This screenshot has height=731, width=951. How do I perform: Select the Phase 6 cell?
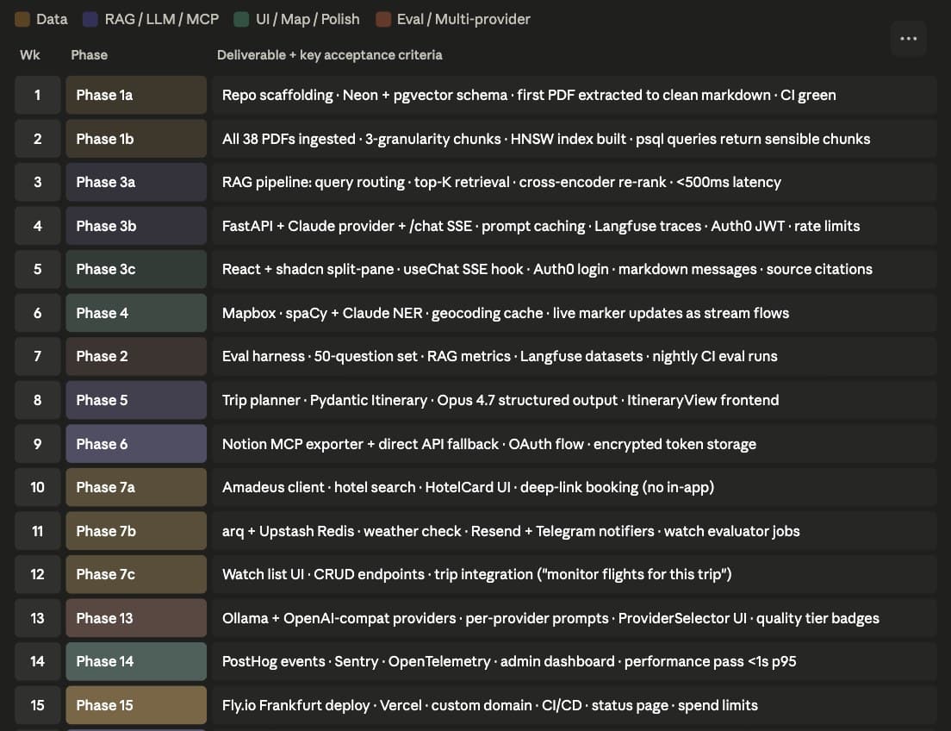click(136, 444)
